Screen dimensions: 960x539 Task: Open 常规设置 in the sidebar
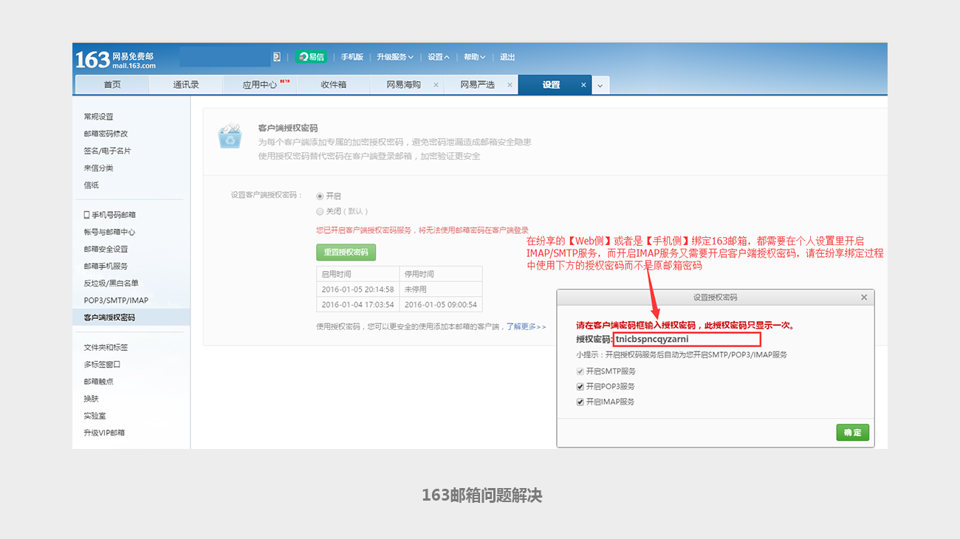[99, 117]
